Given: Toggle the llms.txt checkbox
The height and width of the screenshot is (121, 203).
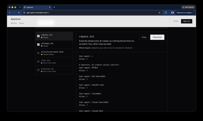Looking at the screenshot, I should pos(38,62).
